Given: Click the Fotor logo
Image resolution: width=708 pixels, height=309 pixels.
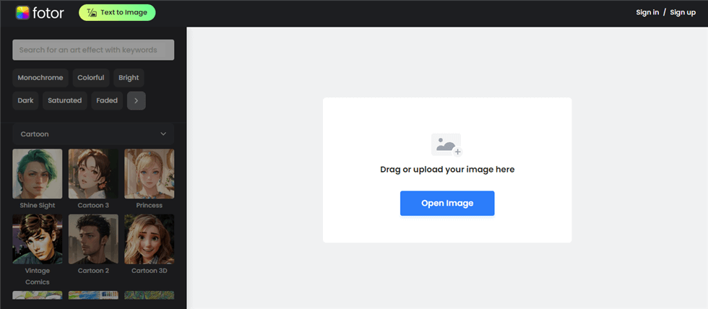Looking at the screenshot, I should coord(40,12).
